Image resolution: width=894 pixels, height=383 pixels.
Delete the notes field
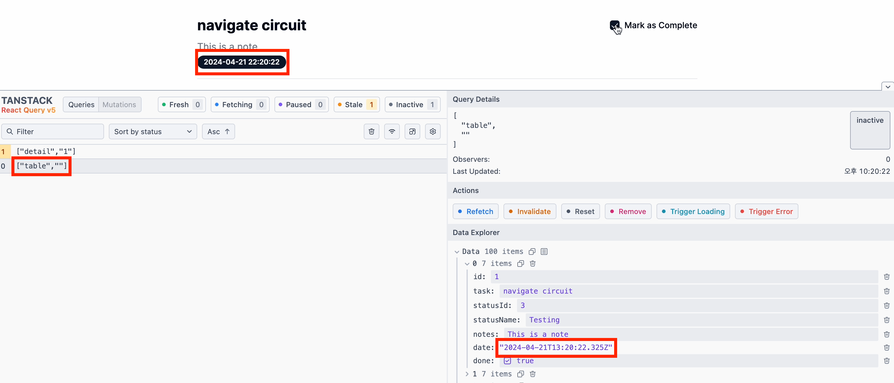pos(886,334)
